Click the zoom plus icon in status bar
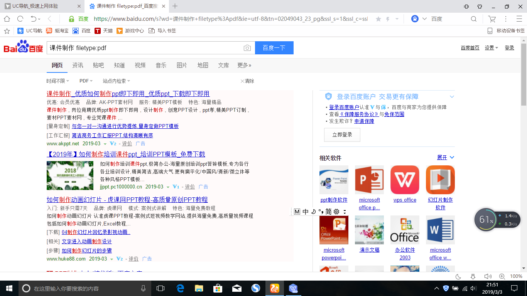527x296 pixels. click(502, 276)
